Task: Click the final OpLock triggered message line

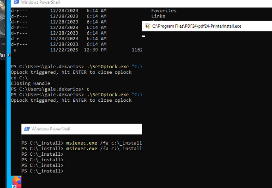Action: click(x=71, y=100)
